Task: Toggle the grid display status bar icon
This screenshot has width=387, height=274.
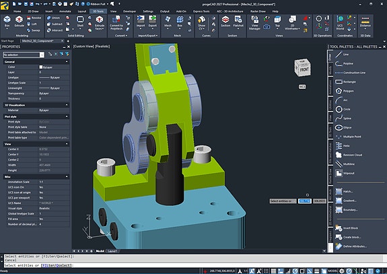Action: tap(274, 271)
